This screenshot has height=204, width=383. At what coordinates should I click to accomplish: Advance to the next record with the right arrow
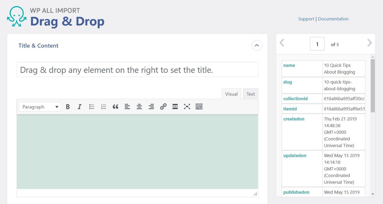(x=369, y=43)
